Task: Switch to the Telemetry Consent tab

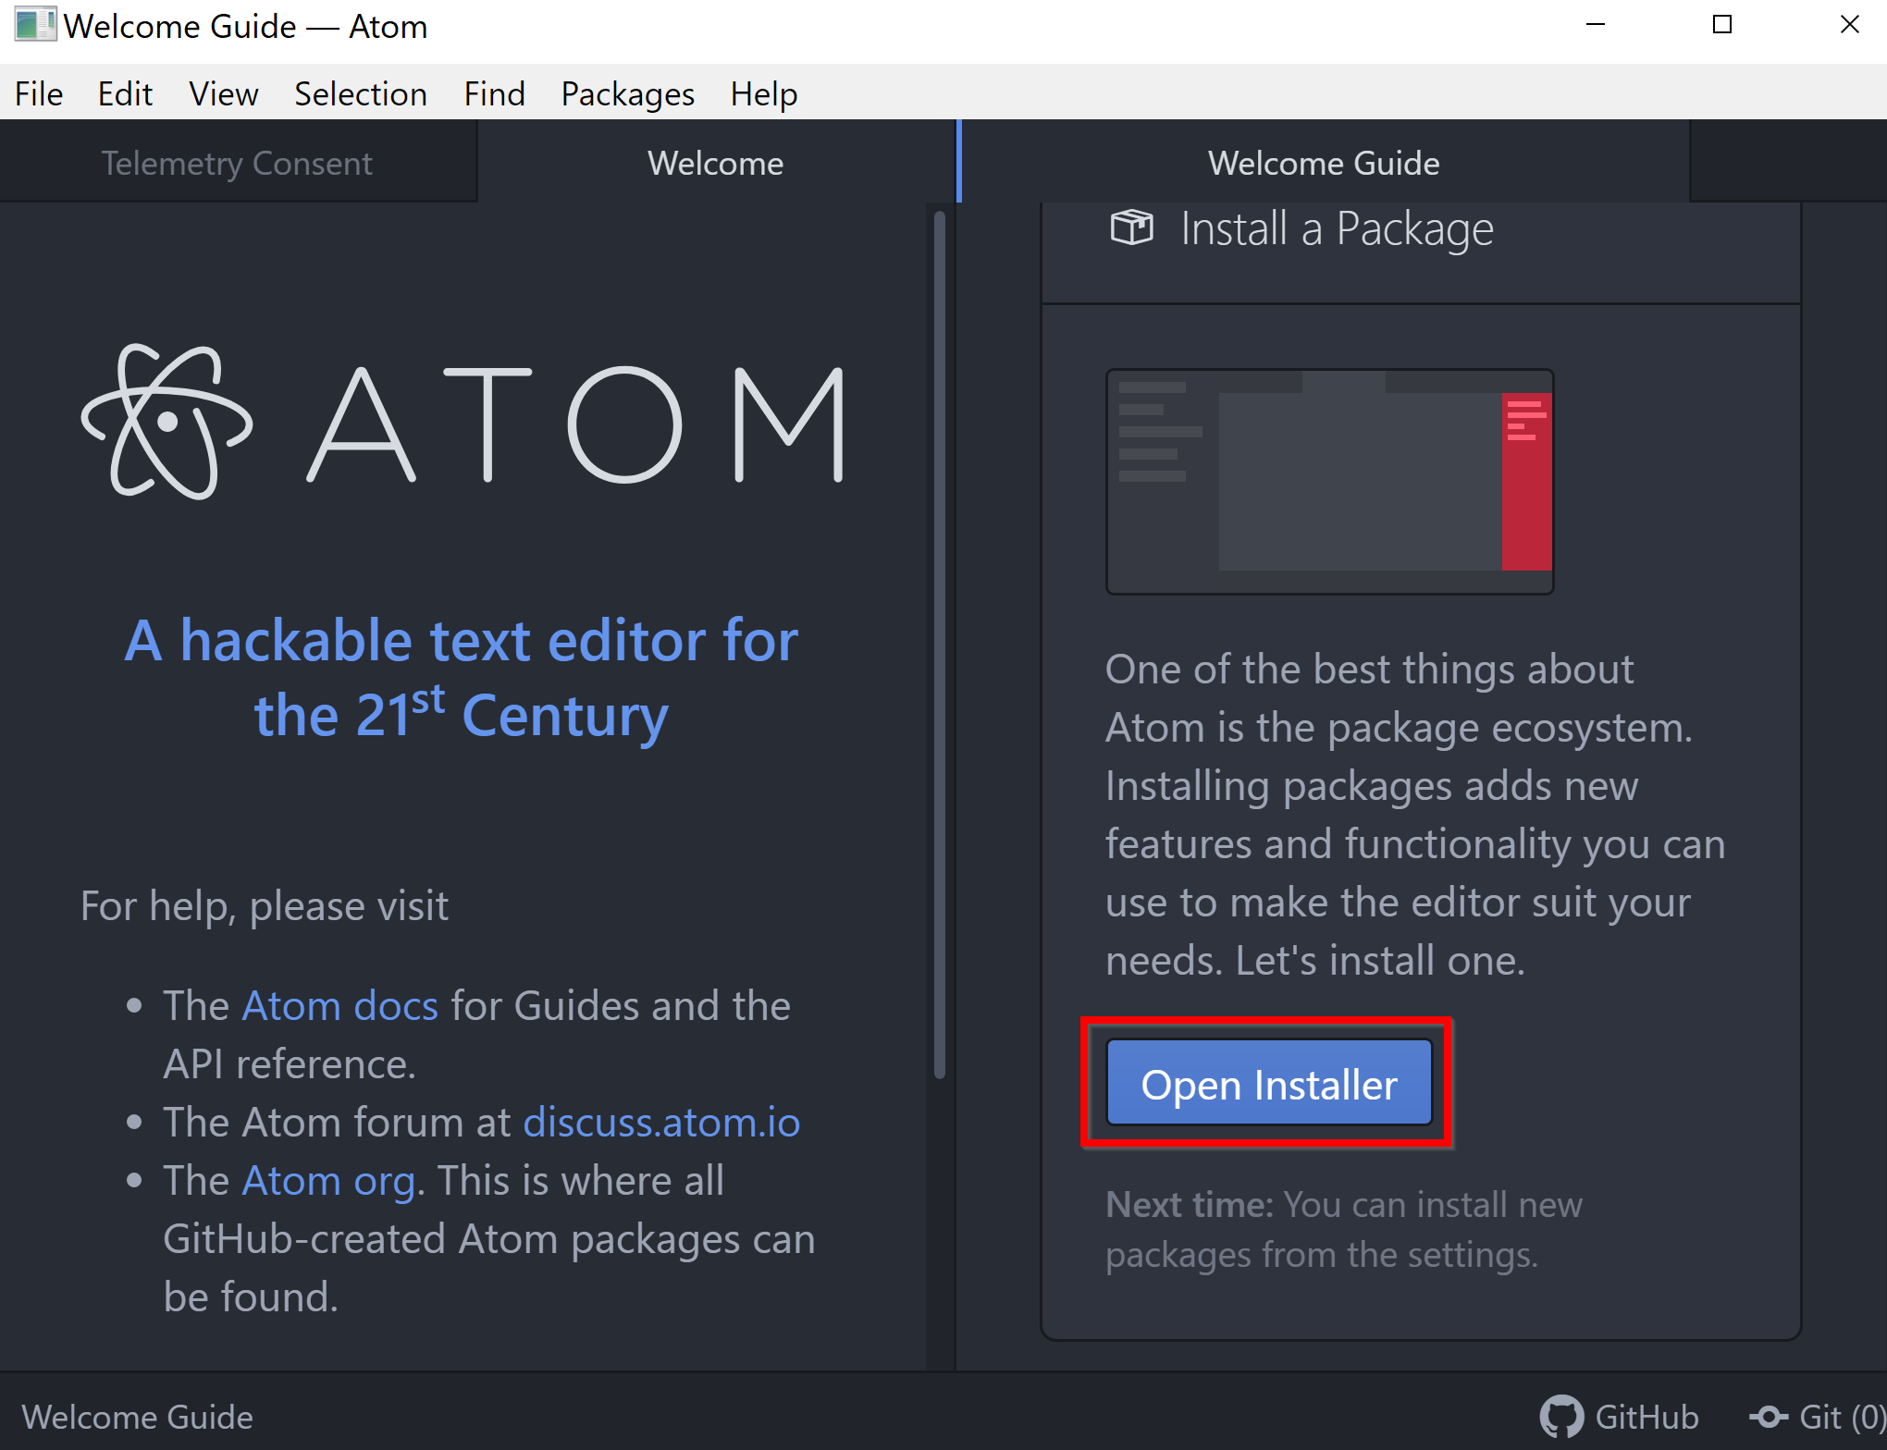Action: click(237, 163)
